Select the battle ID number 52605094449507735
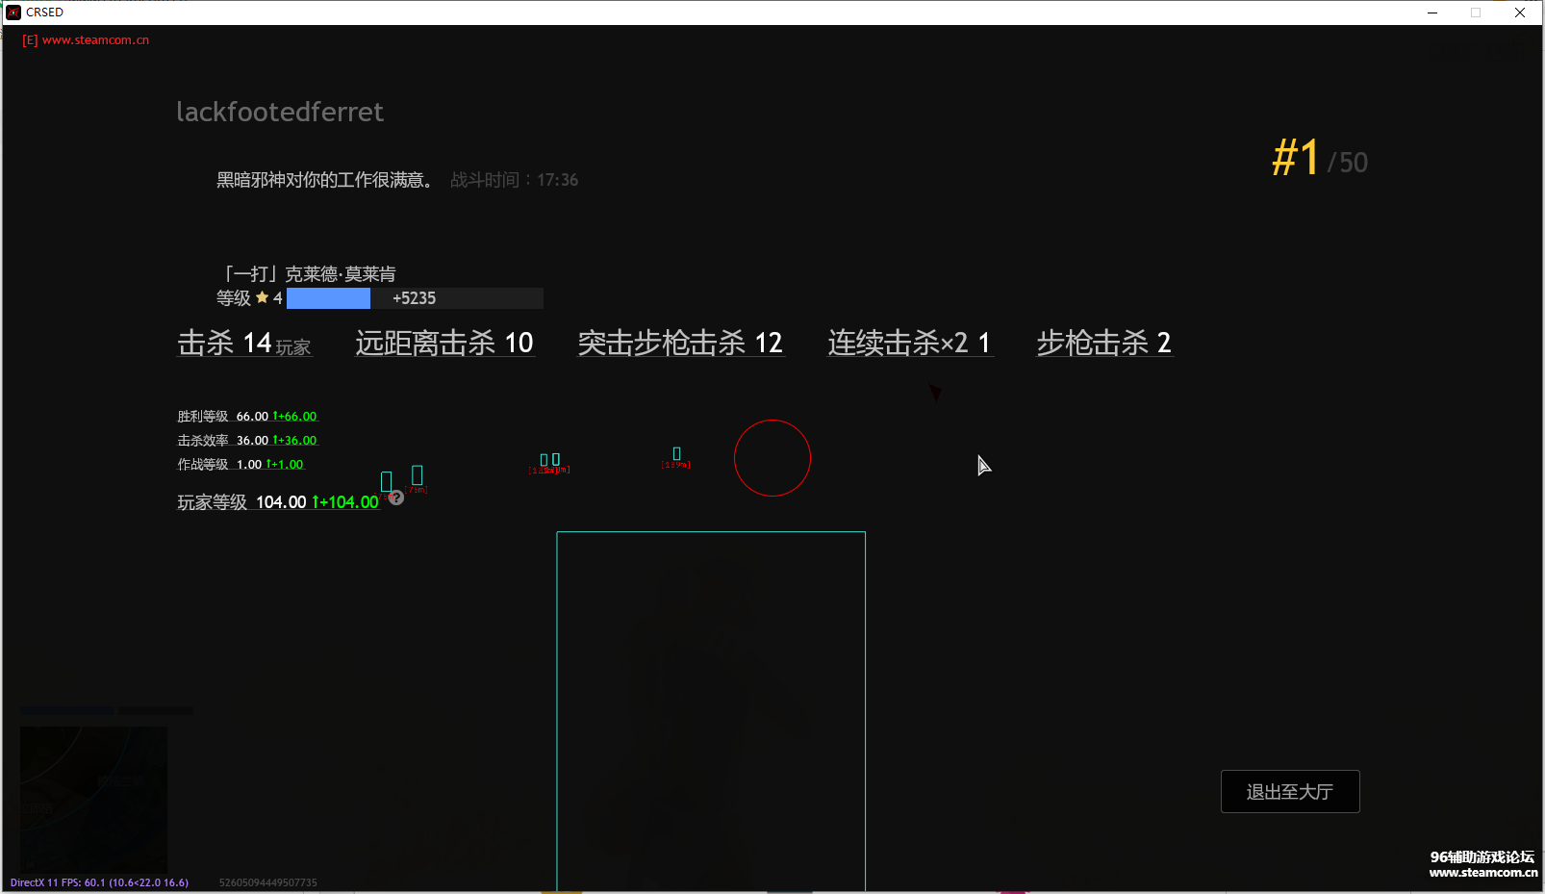The image size is (1545, 894). click(x=268, y=881)
